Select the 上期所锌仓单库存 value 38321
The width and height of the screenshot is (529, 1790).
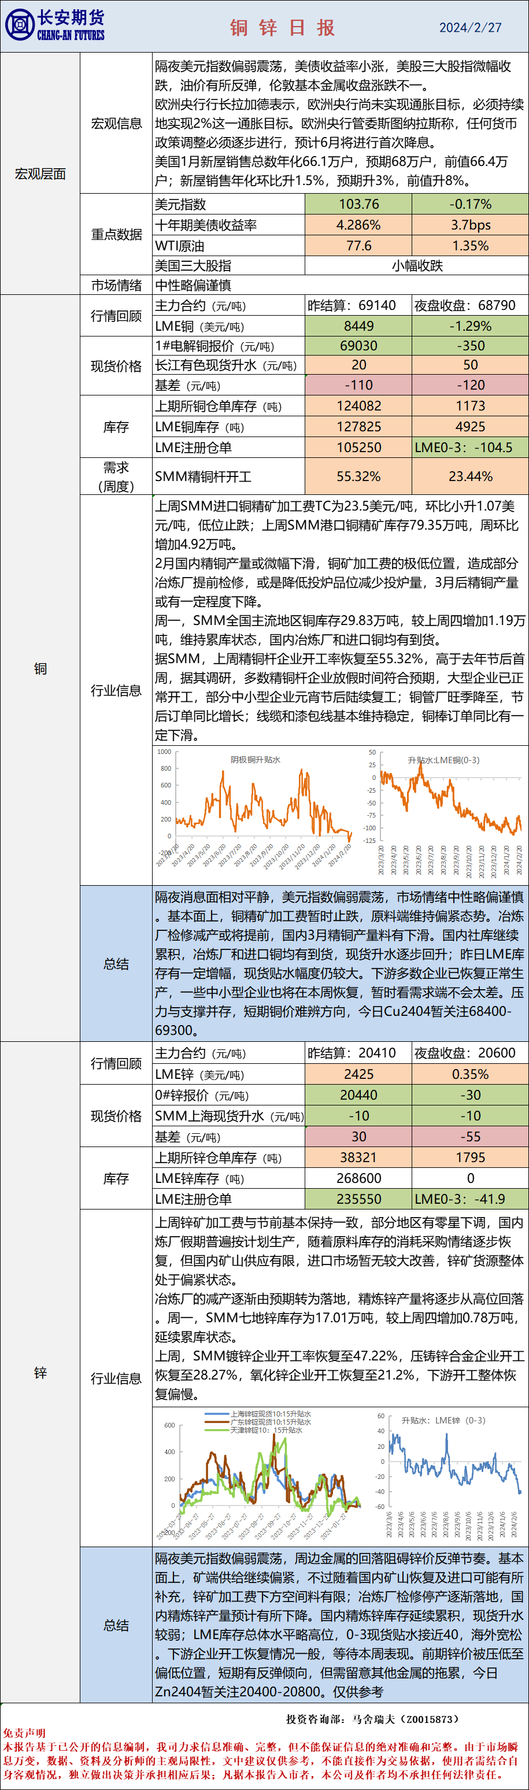(358, 1157)
